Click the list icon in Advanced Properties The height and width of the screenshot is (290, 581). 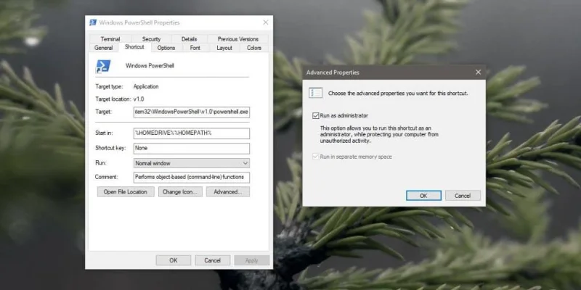coord(315,93)
